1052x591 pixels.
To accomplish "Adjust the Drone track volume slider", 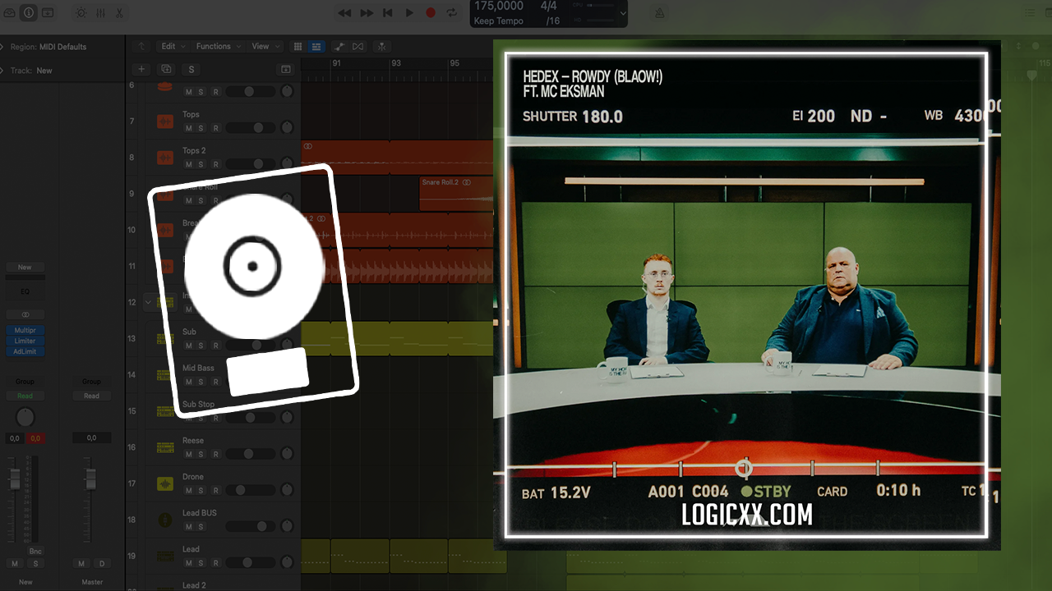I will [x=251, y=490].
